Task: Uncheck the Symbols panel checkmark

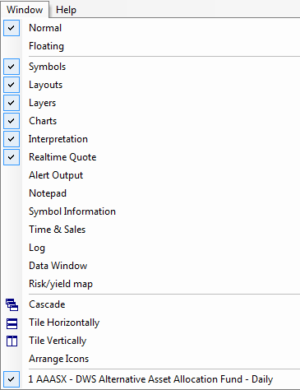Action: [12, 67]
